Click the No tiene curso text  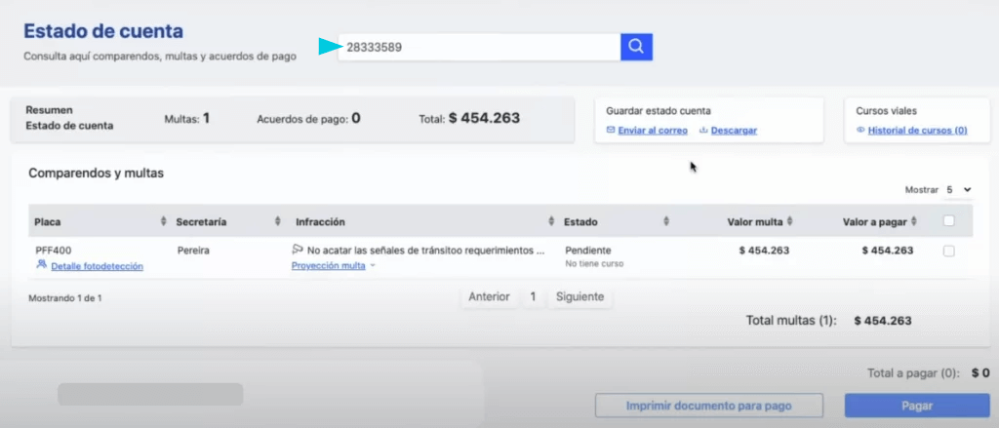click(594, 263)
